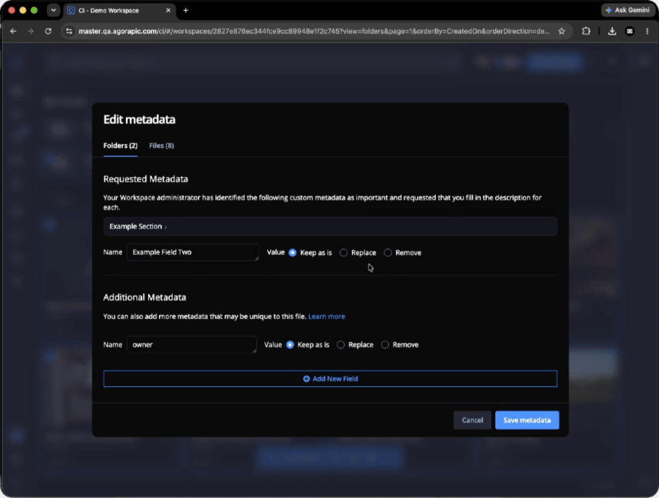The image size is (659, 498).
Task: Open a new browser tab with plus icon
Action: point(186,10)
